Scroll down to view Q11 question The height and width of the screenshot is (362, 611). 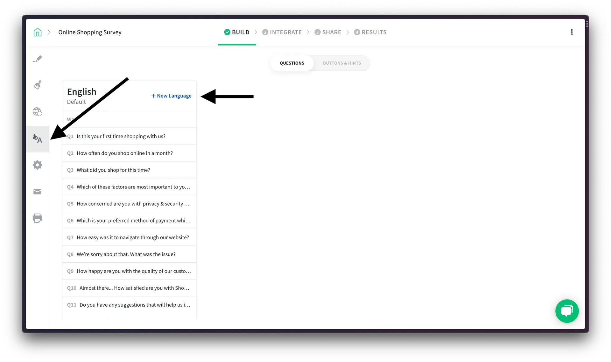(129, 305)
